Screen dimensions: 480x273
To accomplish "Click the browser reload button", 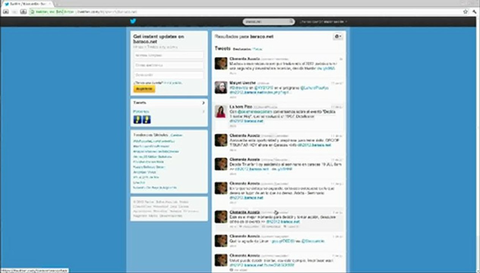I will click(x=23, y=12).
